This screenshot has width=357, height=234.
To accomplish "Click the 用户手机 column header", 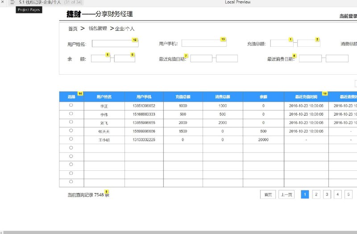I will pyautogui.click(x=144, y=97).
